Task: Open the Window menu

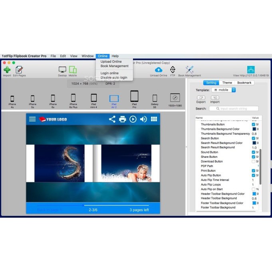Action: tap(87, 56)
